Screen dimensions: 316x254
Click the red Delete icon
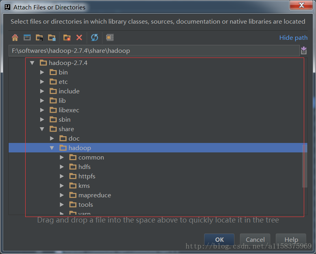tap(79, 37)
